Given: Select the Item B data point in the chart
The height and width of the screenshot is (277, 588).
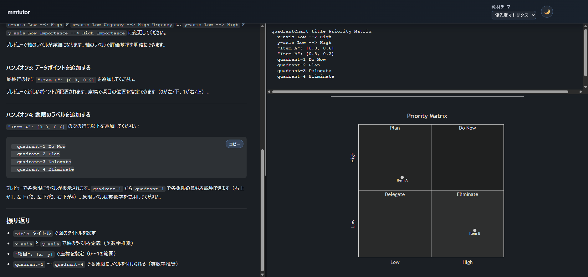Looking at the screenshot, I should tap(475, 231).
